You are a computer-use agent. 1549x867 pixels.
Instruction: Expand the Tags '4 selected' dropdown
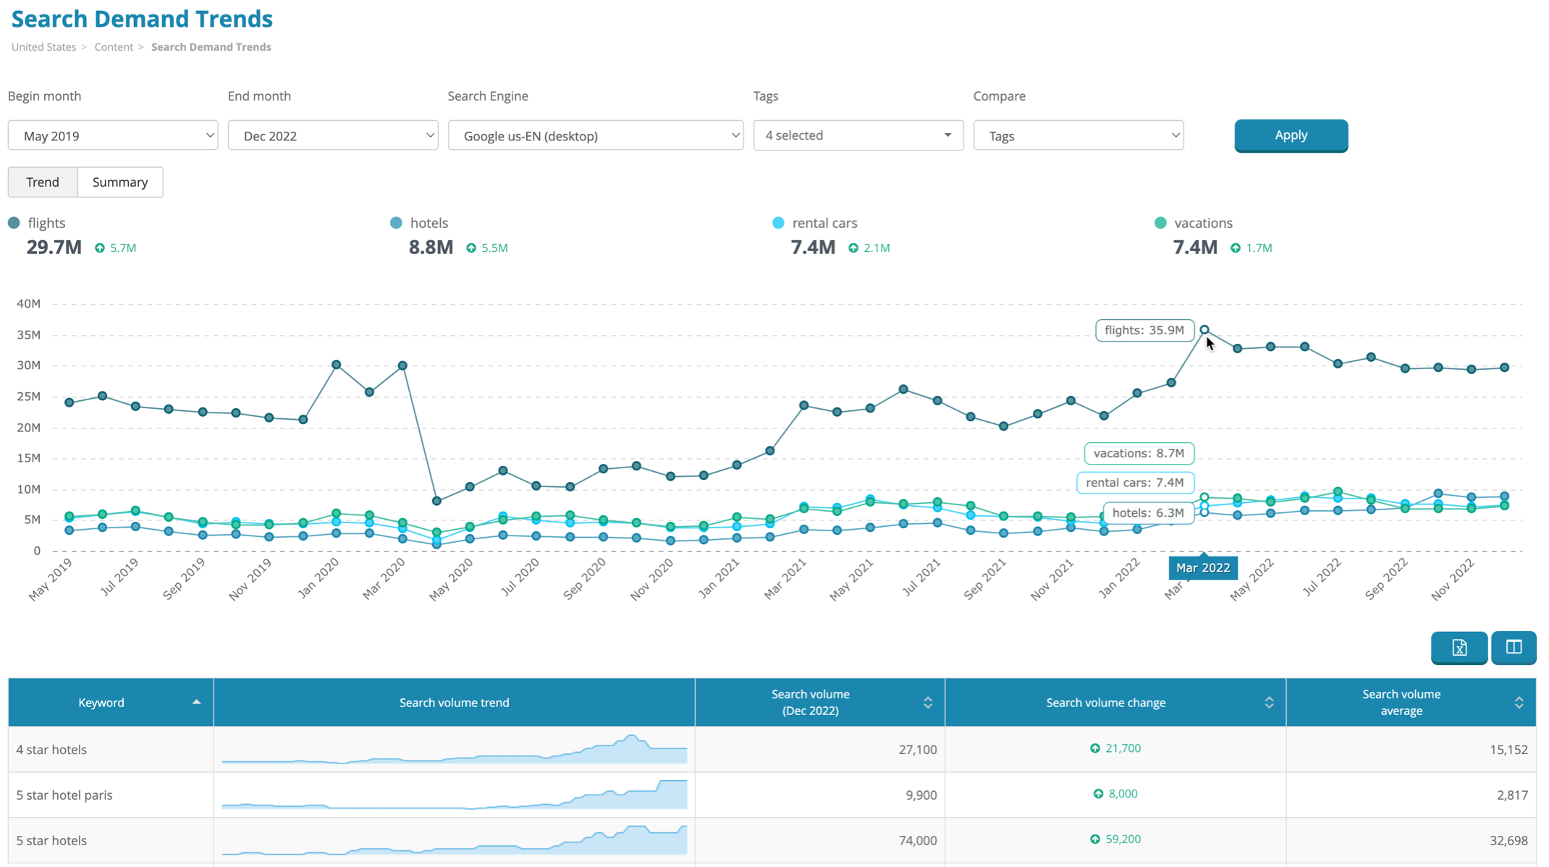tap(858, 135)
